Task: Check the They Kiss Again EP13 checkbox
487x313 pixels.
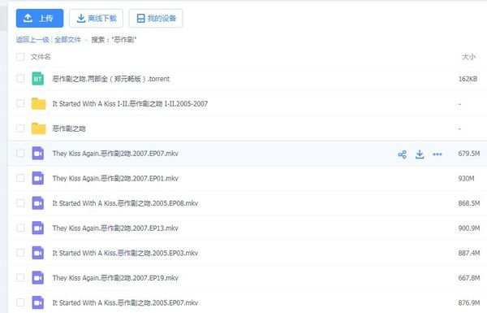Action: coord(20,228)
